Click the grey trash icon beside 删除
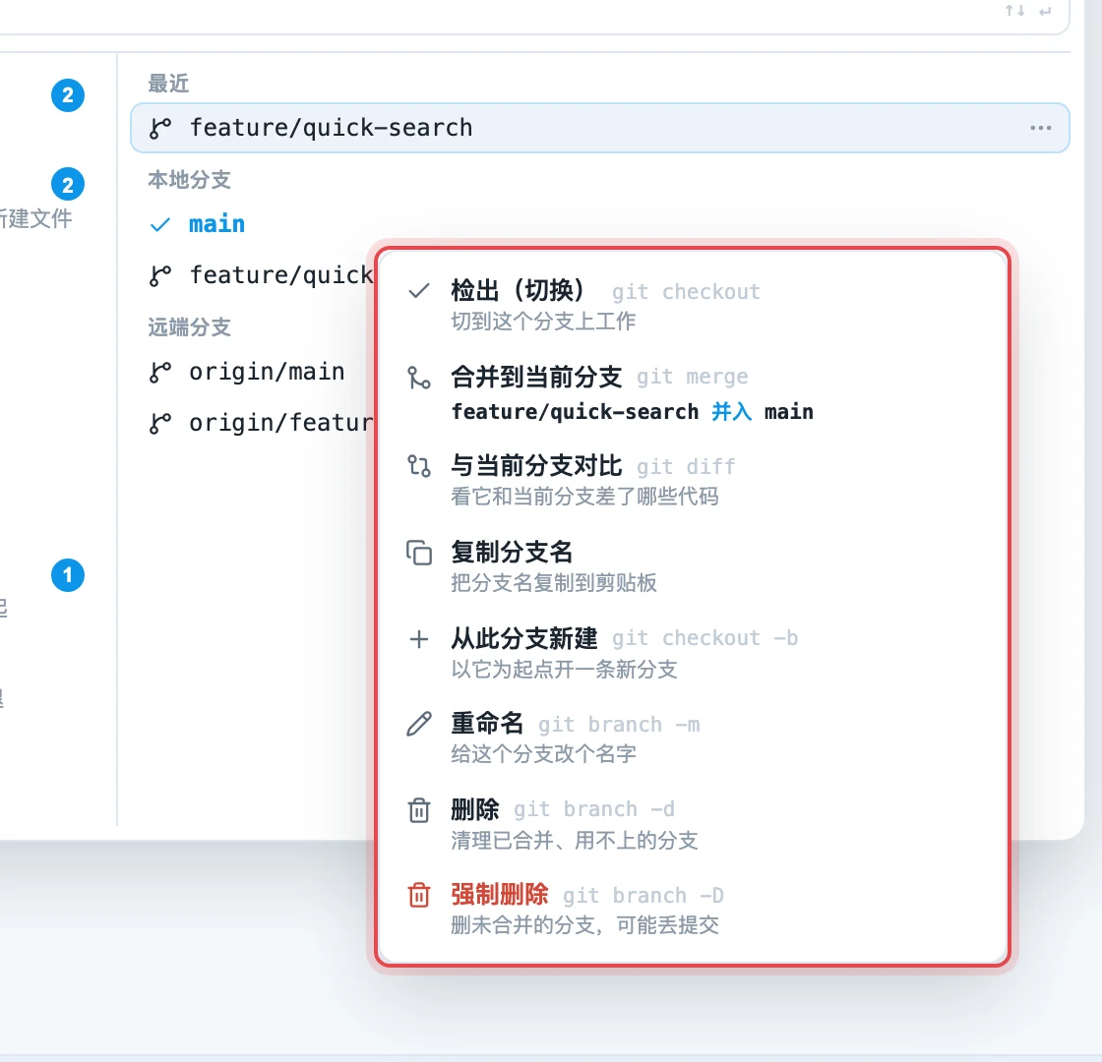This screenshot has height=1062, width=1102. pos(419,810)
